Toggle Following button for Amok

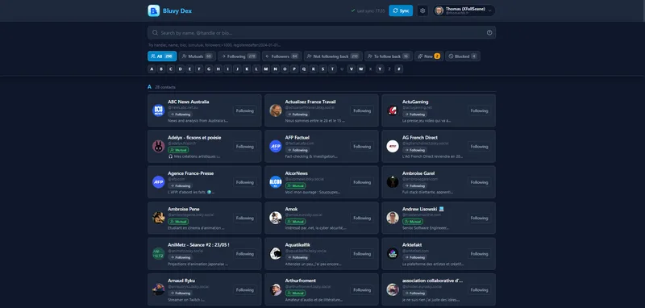362,218
